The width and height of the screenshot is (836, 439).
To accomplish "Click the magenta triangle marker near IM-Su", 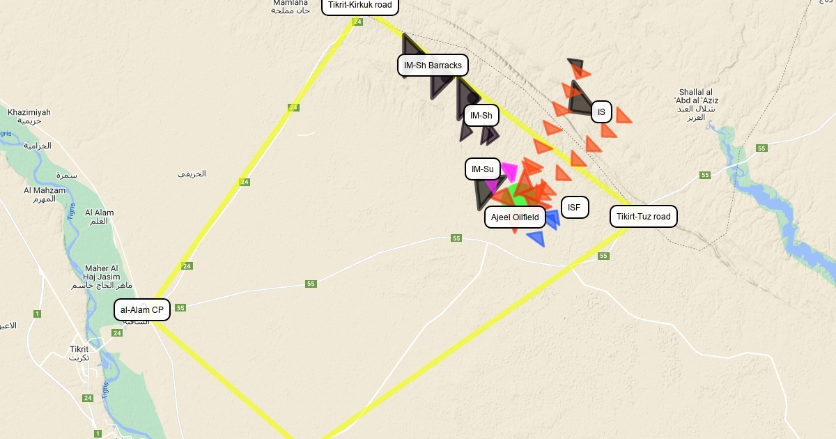I will pos(509,170).
